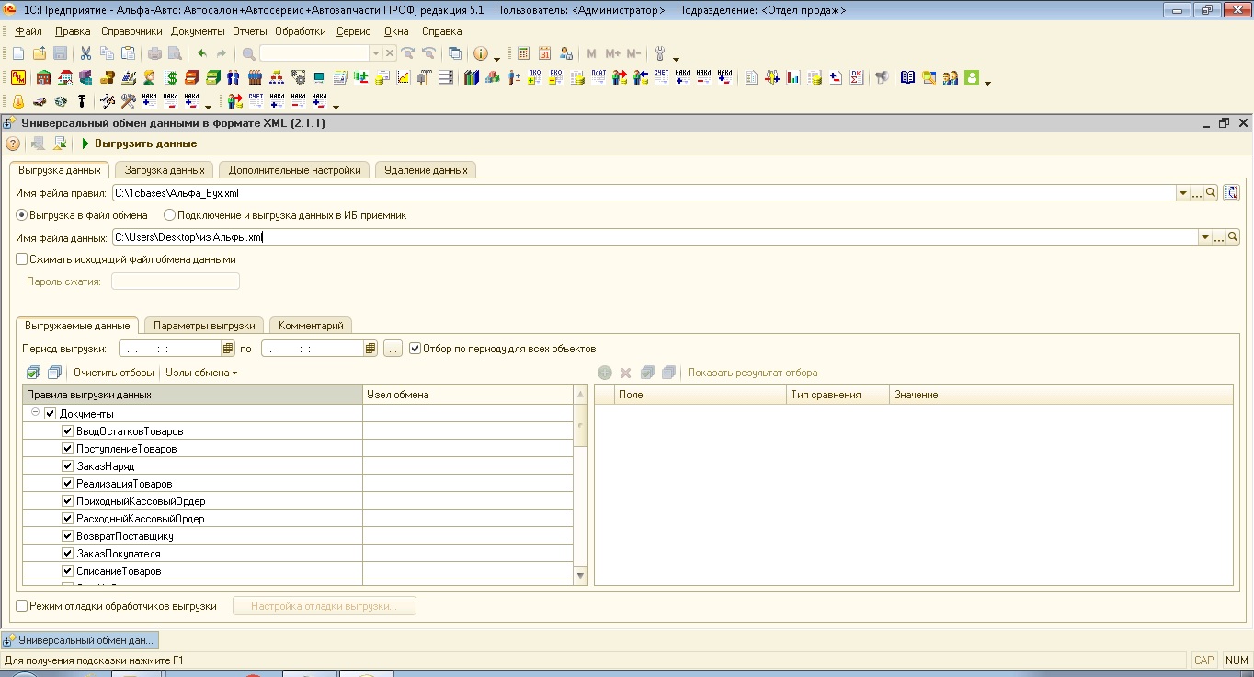Click the check-all rules icon
The height and width of the screenshot is (677, 1254).
[33, 373]
